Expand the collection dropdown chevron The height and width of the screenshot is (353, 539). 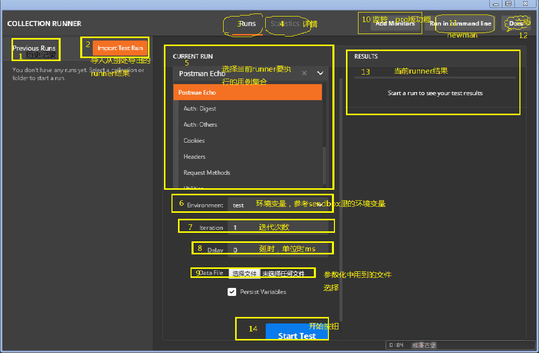[320, 73]
